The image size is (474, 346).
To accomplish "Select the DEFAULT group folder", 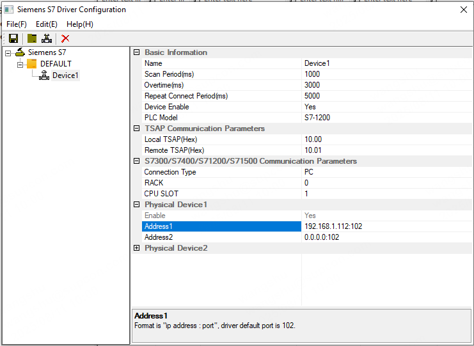I will tap(55, 64).
